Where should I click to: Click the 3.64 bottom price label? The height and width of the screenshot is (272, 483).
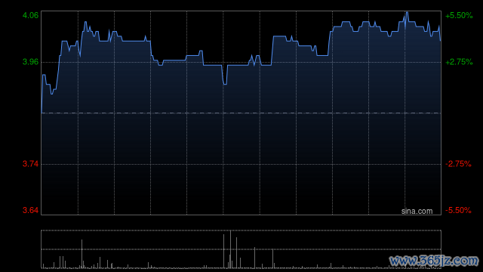pos(30,210)
